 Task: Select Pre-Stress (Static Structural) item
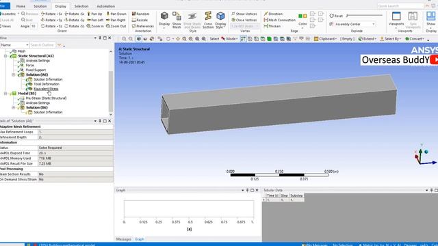coord(46,98)
